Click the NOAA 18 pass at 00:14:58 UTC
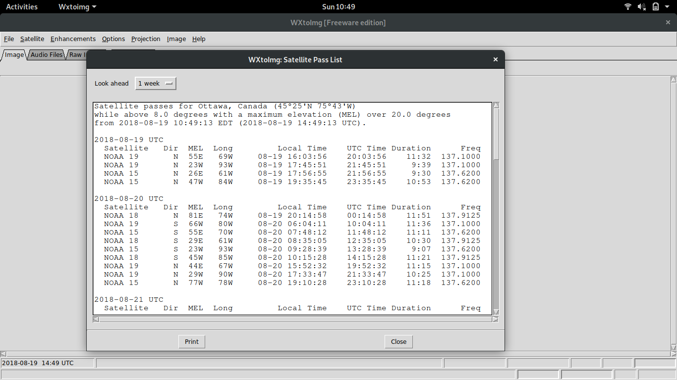 click(x=292, y=215)
